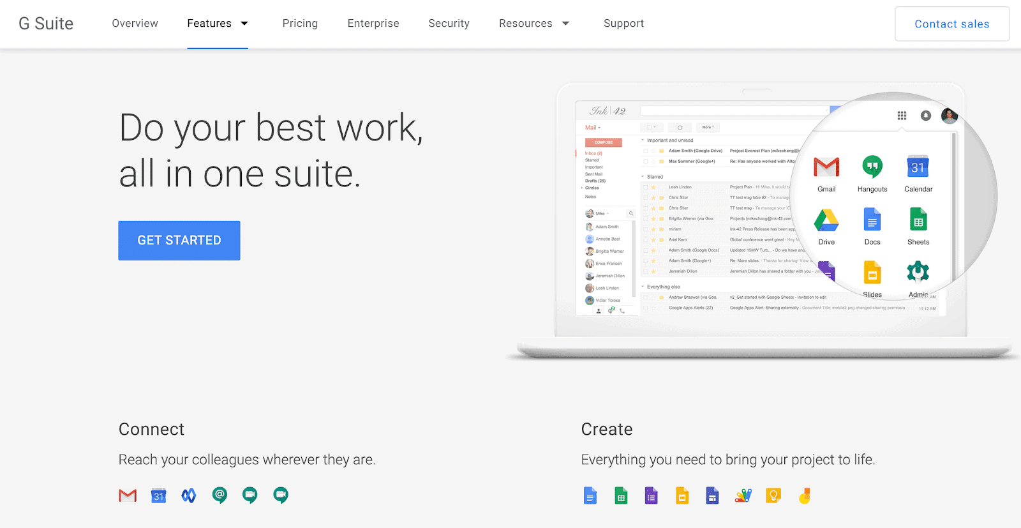Screen dimensions: 1021x528
Task: Click the contacts search magnifier icon
Action: [x=631, y=214]
